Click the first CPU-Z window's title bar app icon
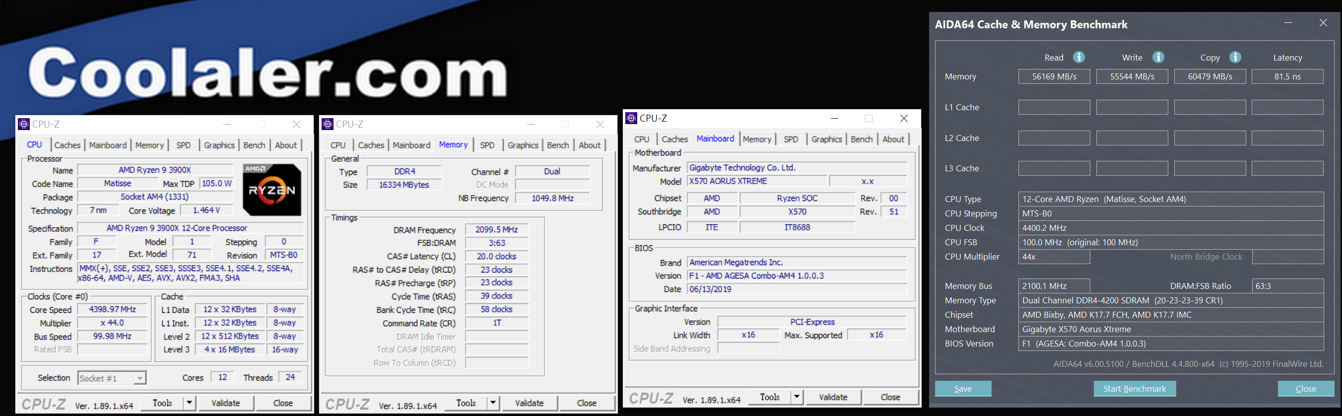Image resolution: width=1342 pixels, height=416 pixels. coord(23,124)
